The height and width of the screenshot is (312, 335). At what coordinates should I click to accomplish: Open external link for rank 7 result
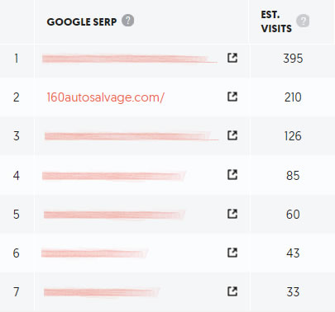pos(232,291)
